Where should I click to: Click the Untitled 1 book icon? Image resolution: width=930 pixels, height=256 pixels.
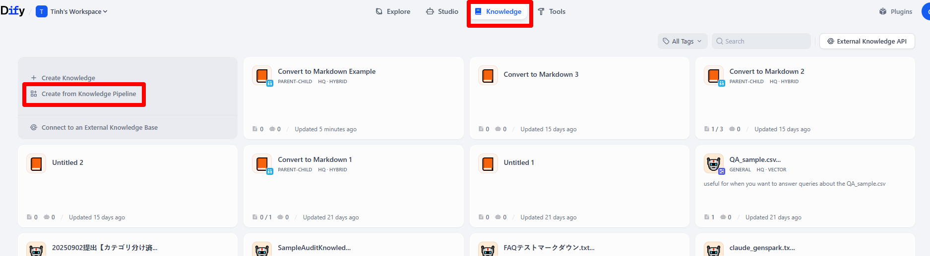click(488, 163)
